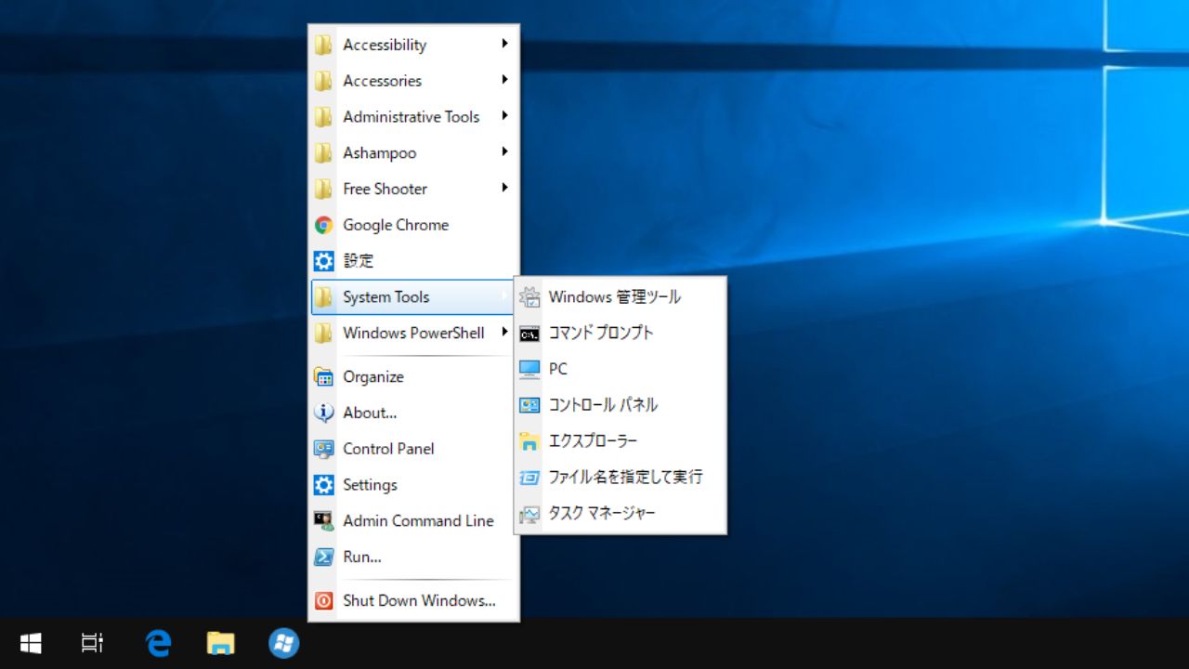Click the コントロール パネル icon
Viewport: 1189px width, 669px height.
click(x=529, y=405)
